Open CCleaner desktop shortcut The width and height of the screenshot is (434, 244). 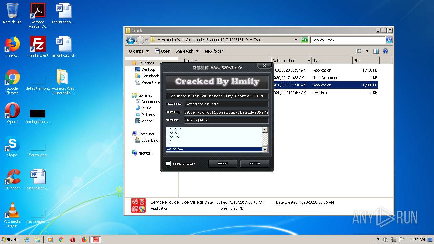click(x=12, y=180)
